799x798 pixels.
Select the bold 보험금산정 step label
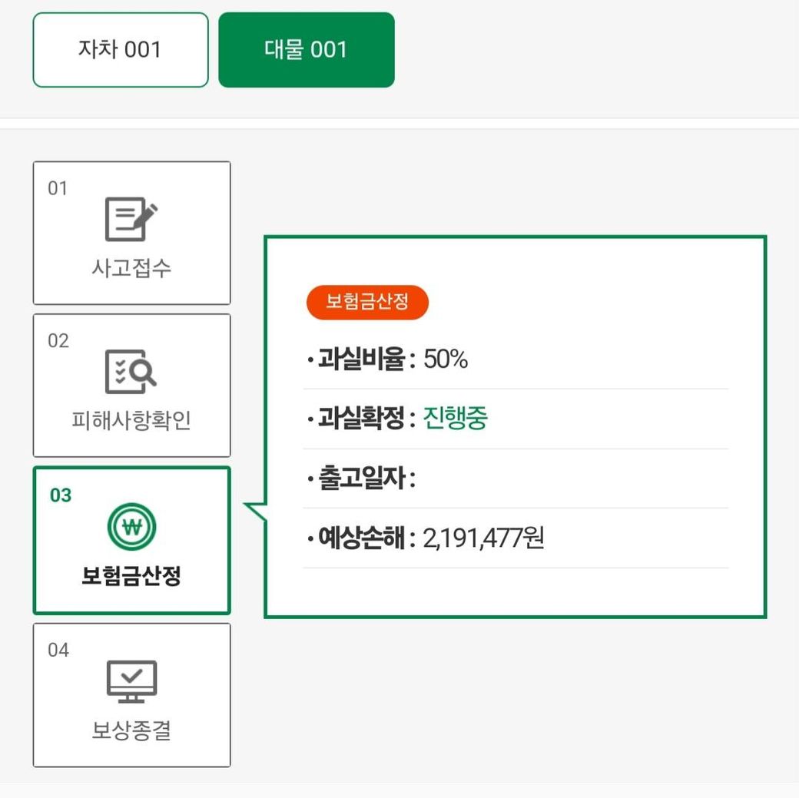pos(131,576)
